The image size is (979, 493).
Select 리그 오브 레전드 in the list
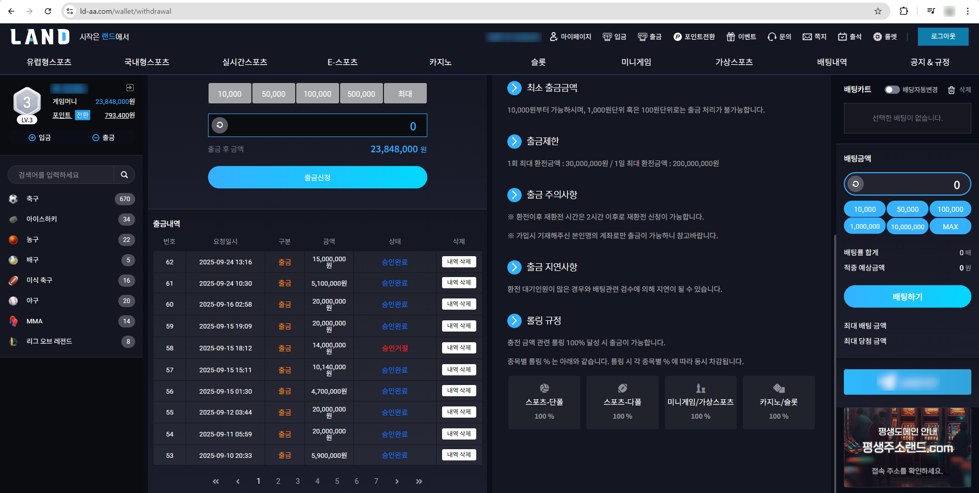click(x=71, y=341)
